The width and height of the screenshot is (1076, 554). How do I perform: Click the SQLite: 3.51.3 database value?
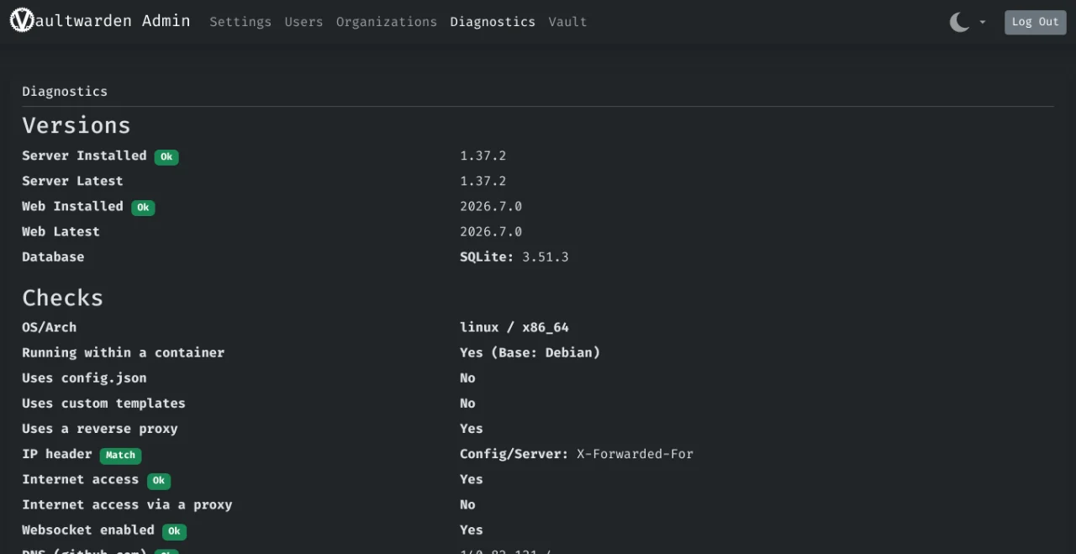(x=514, y=256)
